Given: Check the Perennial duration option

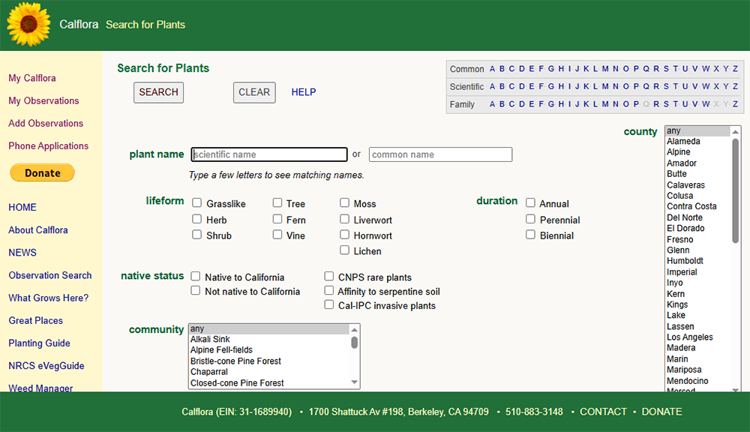Looking at the screenshot, I should coord(530,220).
